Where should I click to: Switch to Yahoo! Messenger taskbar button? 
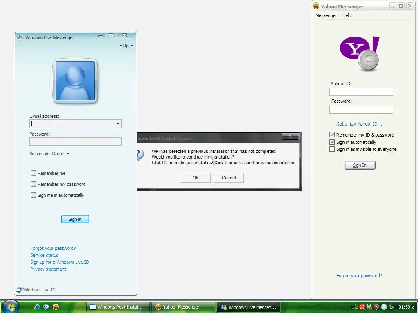[183, 307]
